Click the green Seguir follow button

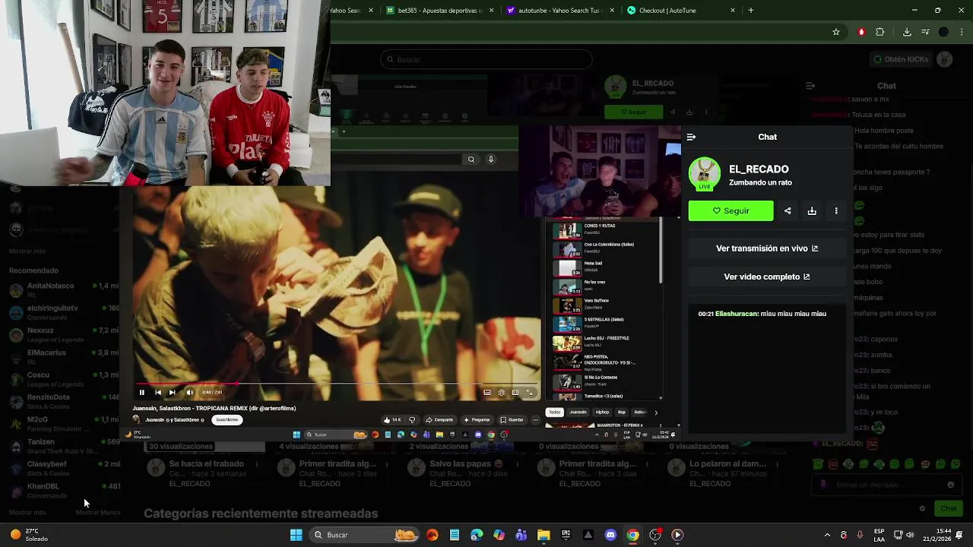coord(731,210)
